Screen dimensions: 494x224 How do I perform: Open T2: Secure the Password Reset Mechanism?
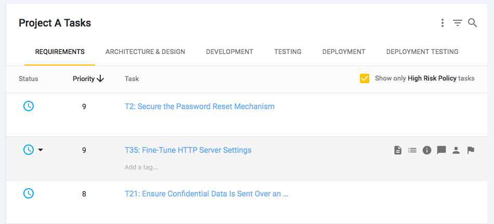[199, 107]
